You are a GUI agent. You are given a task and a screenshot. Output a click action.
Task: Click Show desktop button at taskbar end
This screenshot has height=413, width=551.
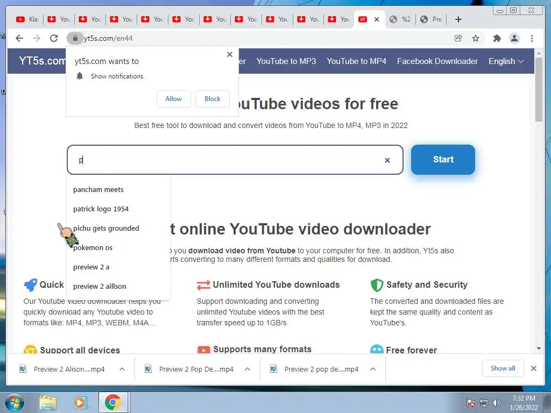click(x=548, y=402)
